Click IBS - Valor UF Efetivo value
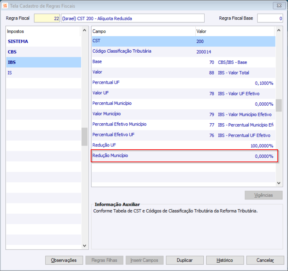The width and height of the screenshot is (288, 271). [238, 94]
